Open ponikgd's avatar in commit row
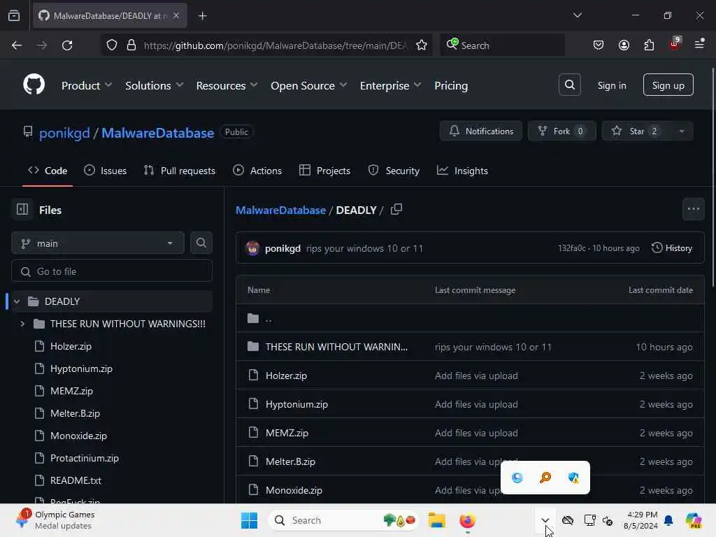 (x=252, y=248)
